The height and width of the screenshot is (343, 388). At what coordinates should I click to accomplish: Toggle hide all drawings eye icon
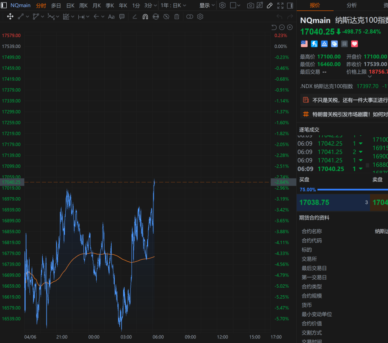point(166,17)
